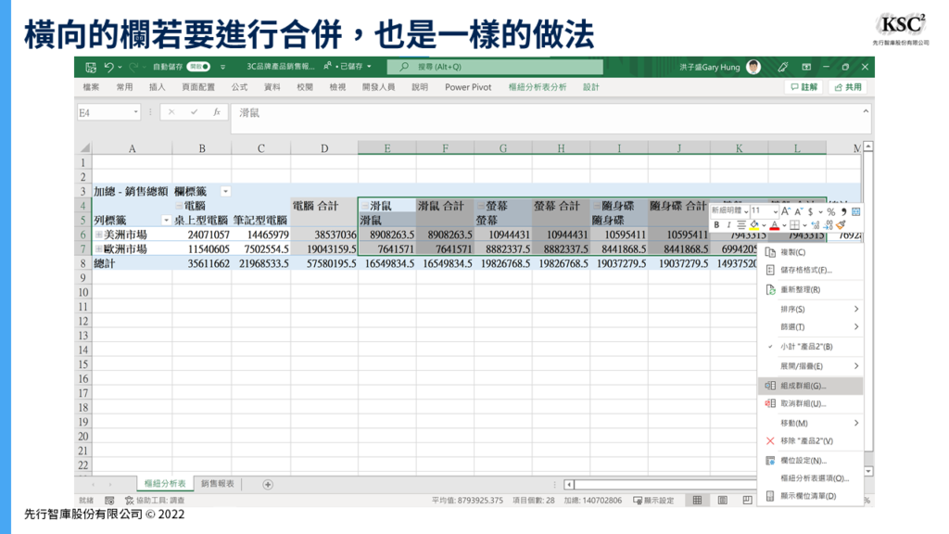Toggle Bold in the mini toolbar
This screenshot has height=534, width=949.
click(716, 224)
